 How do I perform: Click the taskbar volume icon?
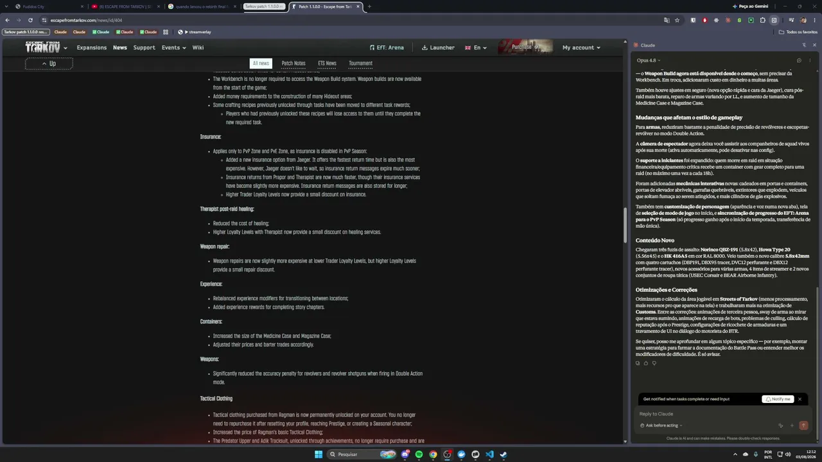pyautogui.click(x=788, y=454)
